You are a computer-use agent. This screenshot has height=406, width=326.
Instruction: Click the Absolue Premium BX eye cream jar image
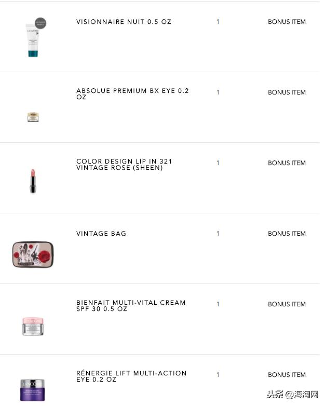pyautogui.click(x=33, y=117)
